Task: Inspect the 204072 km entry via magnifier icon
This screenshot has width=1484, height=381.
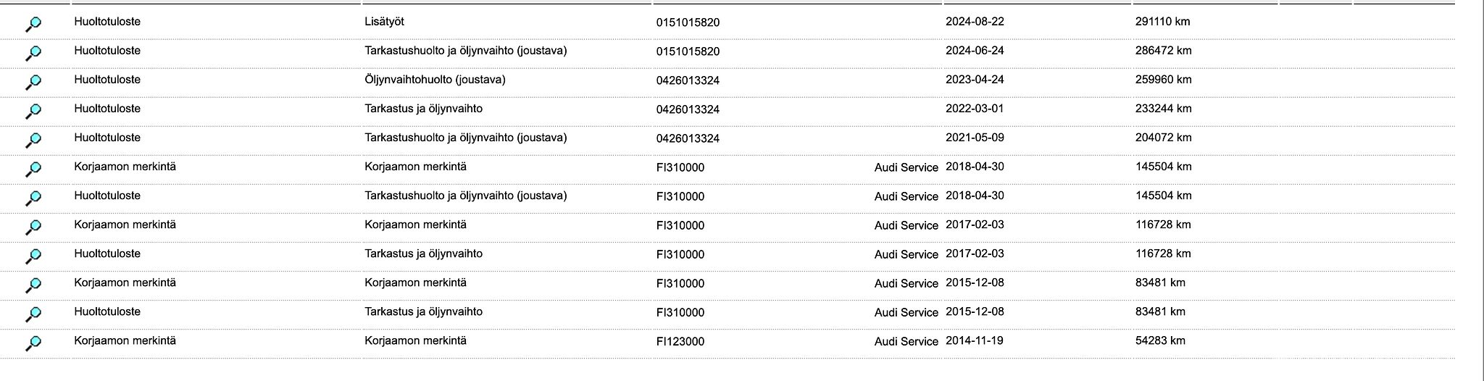Action: click(33, 141)
